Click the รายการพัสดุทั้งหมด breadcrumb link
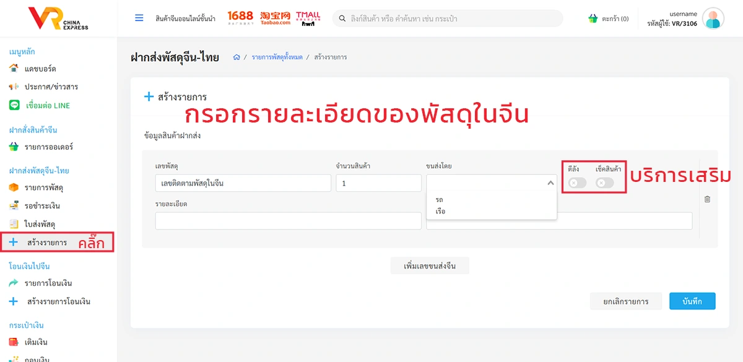This screenshot has height=362, width=743. pyautogui.click(x=277, y=58)
